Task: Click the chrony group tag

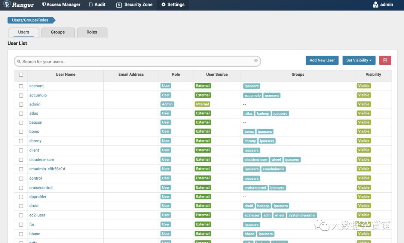Action: pos(250,141)
